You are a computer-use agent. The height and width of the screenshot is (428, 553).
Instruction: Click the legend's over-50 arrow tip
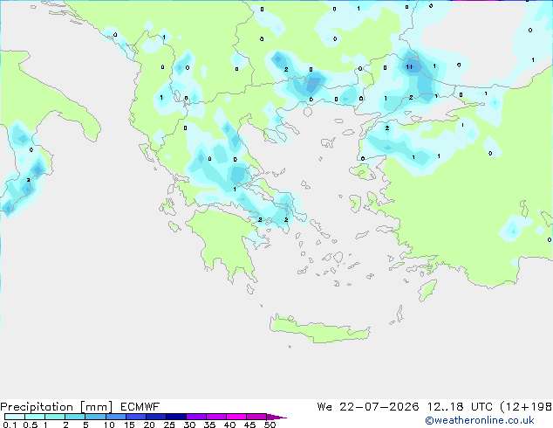276,417
